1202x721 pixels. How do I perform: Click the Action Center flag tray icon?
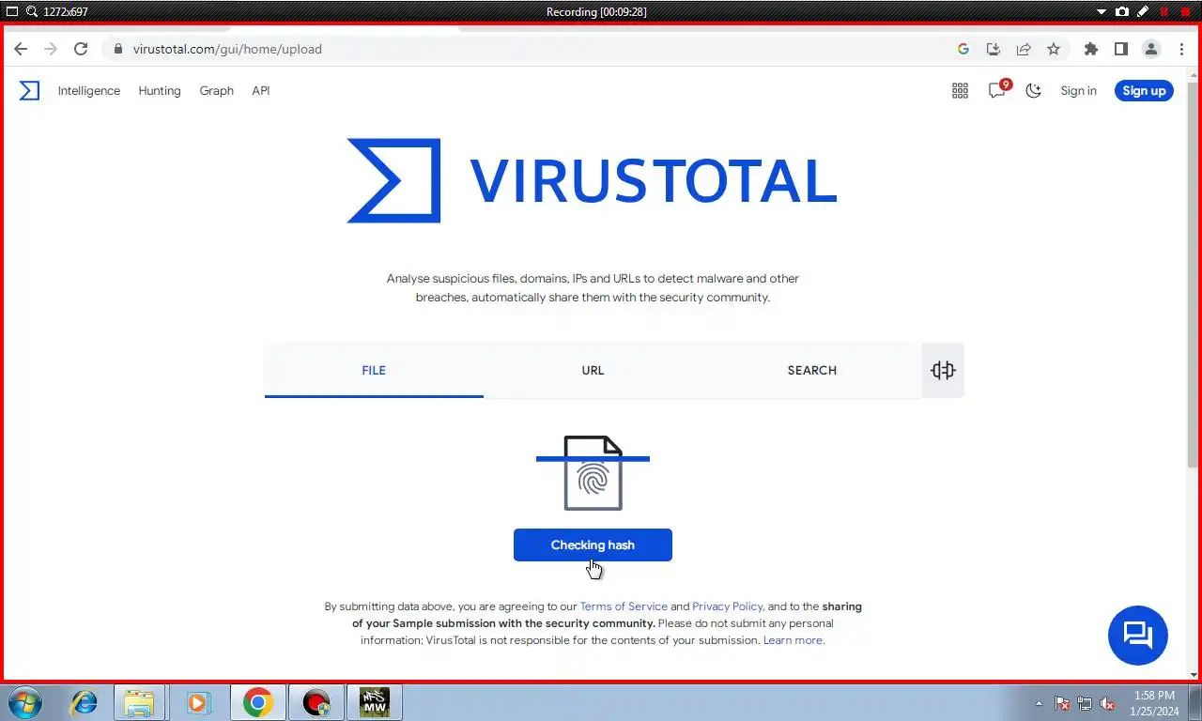1062,703
